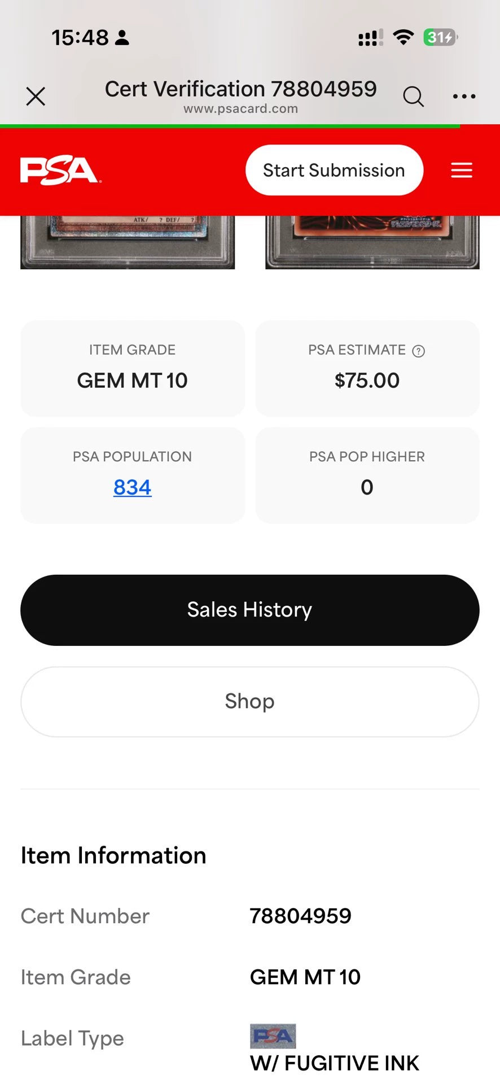Open the three-dot more options menu
The height and width of the screenshot is (1084, 500).
[x=464, y=97]
